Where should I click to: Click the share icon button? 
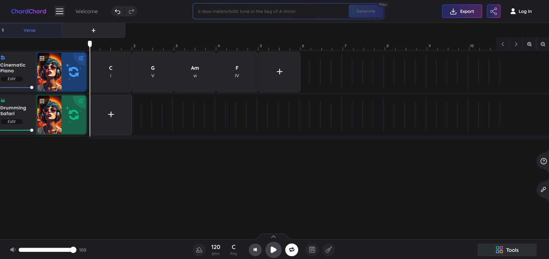[x=493, y=11]
